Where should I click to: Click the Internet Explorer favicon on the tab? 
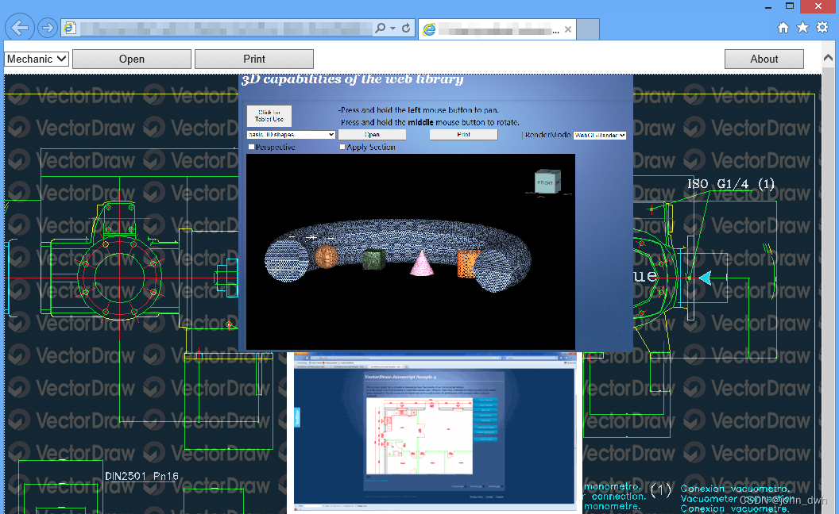click(x=429, y=29)
